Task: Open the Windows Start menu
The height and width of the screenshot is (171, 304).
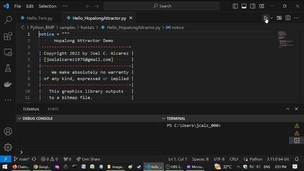Action: 5,167
